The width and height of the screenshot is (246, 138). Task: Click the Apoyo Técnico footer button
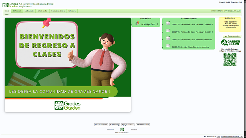point(128,125)
